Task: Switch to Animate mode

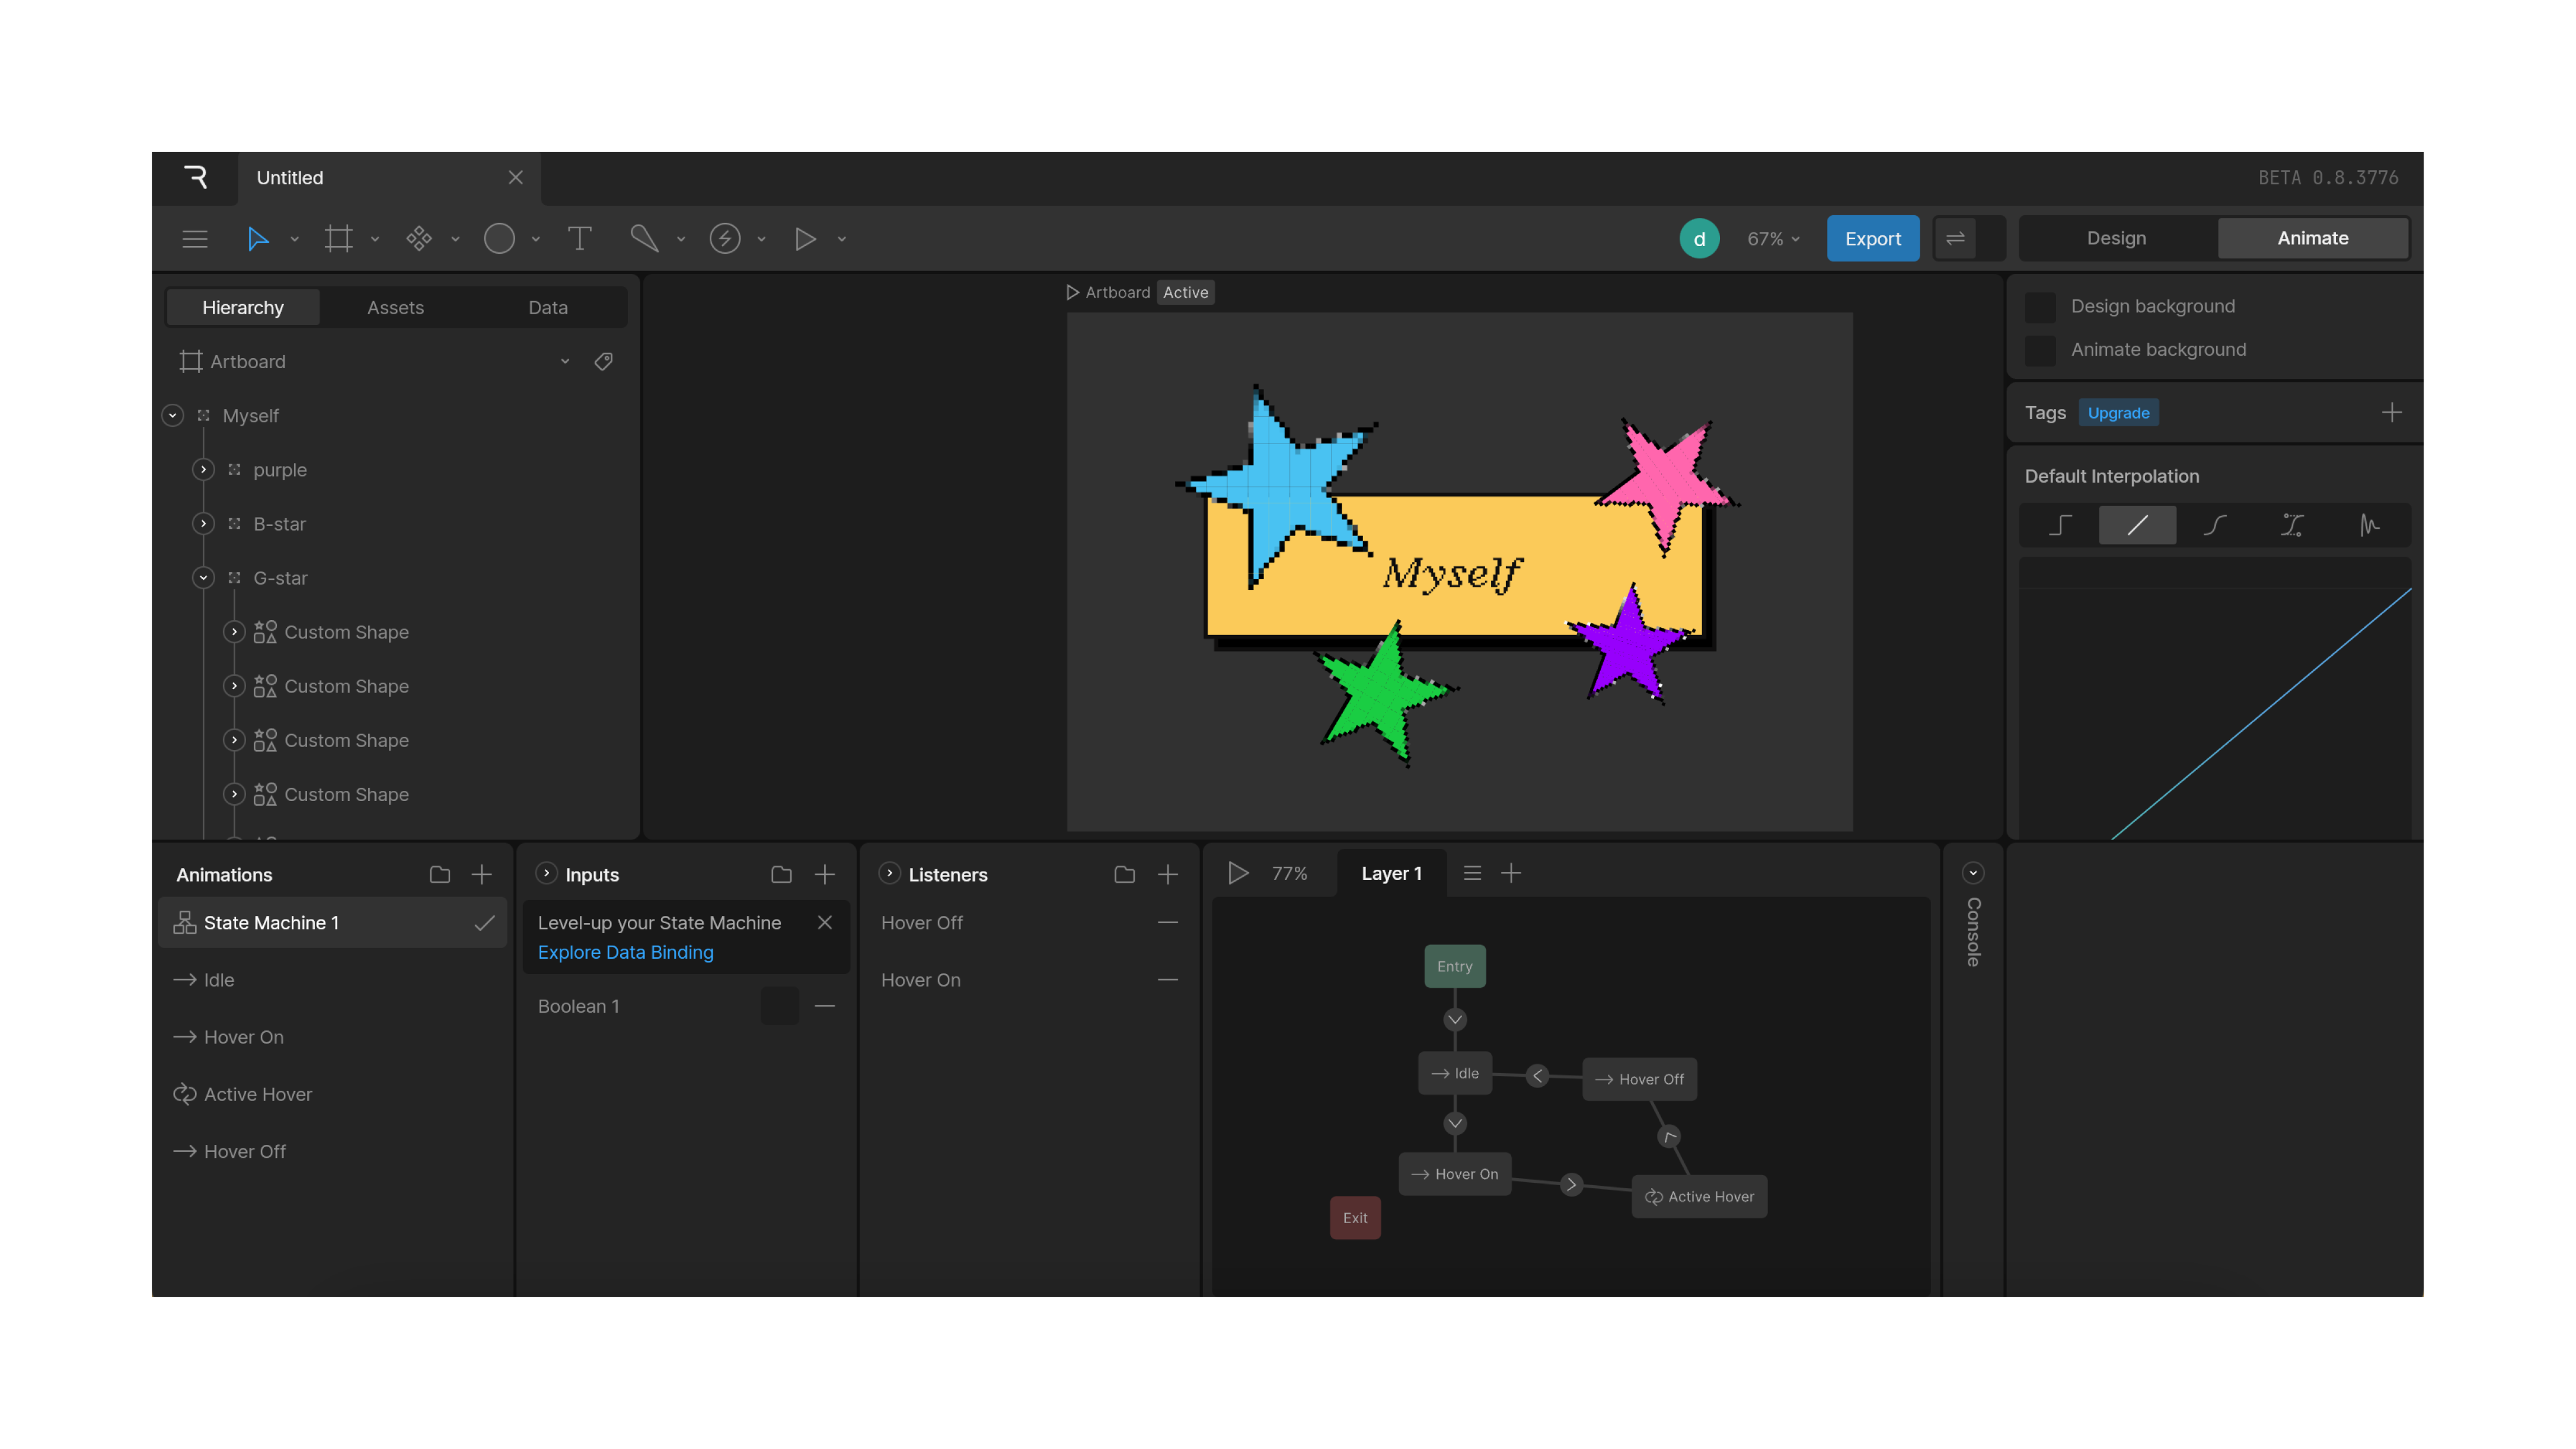Action: pos(2313,238)
